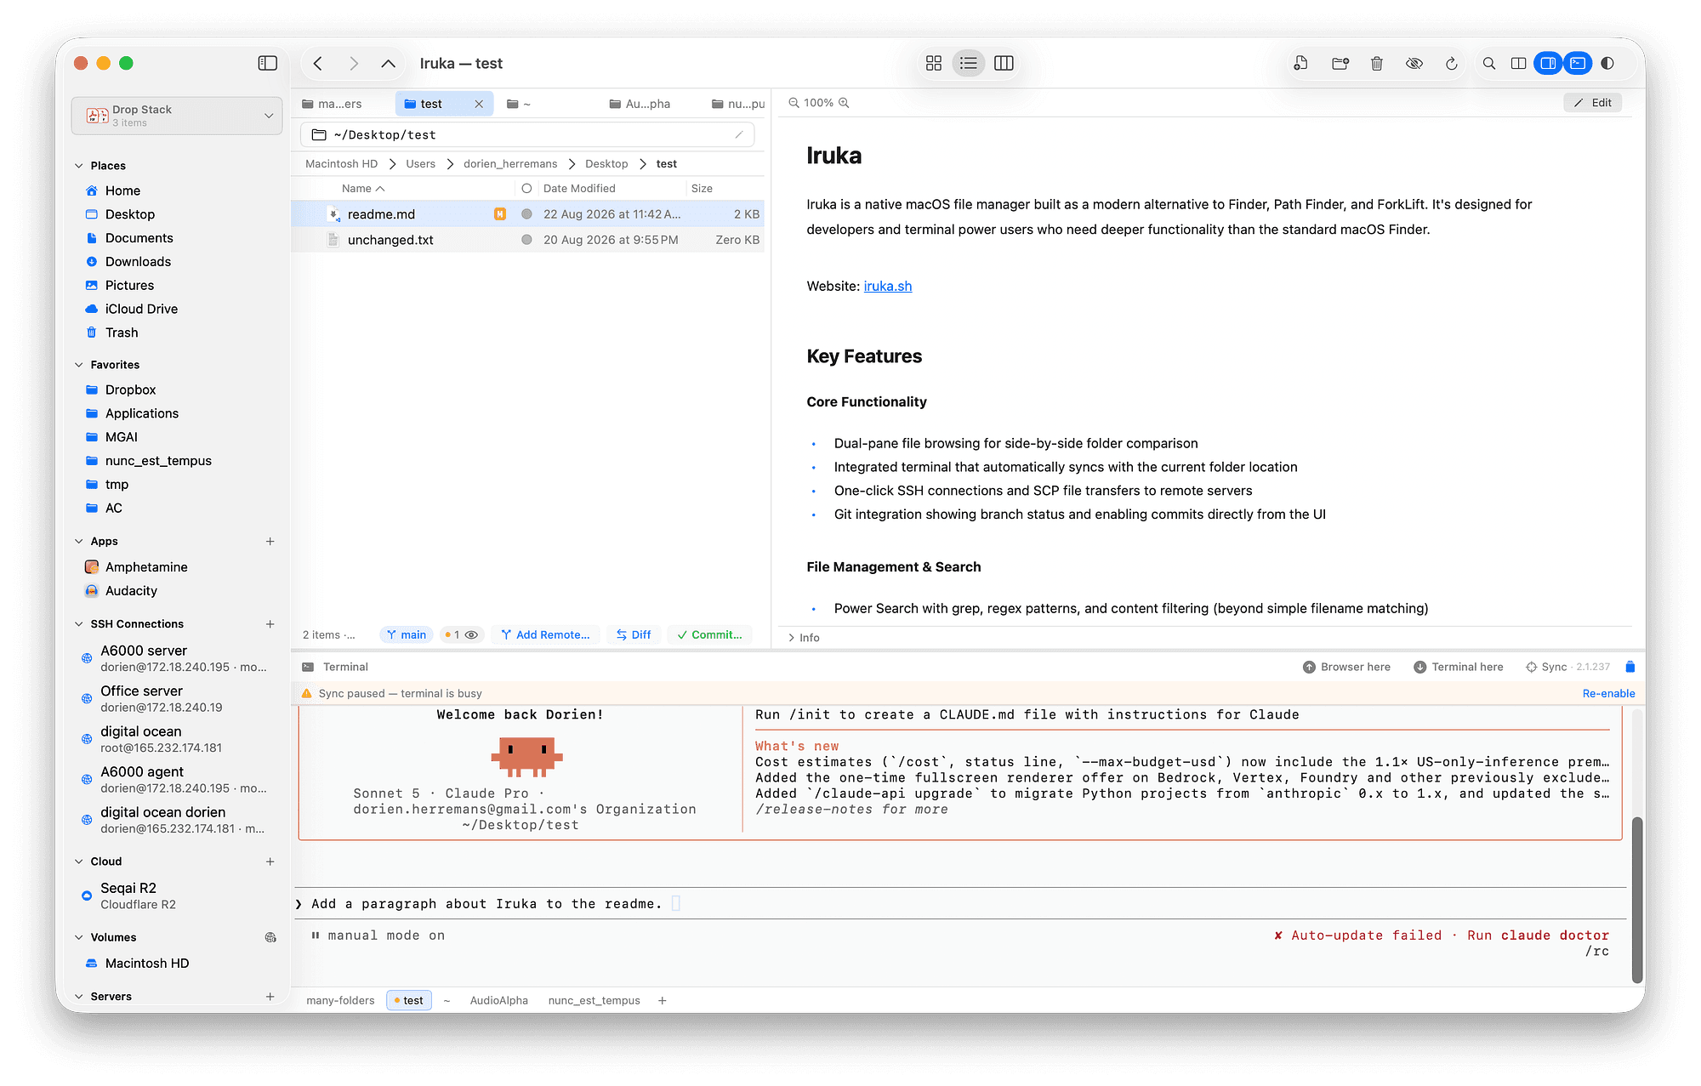Switch to icon grid view
The image size is (1701, 1086).
933,63
